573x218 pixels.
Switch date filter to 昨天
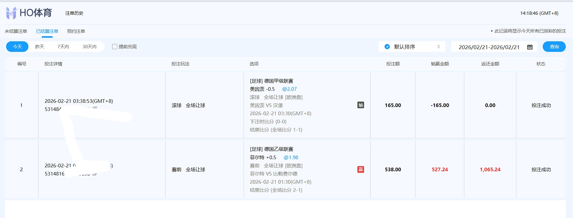click(x=40, y=47)
